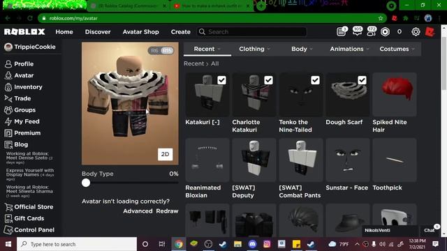Open the NikoIsVenti chat tab
The image size is (447, 251).
(x=390, y=230)
